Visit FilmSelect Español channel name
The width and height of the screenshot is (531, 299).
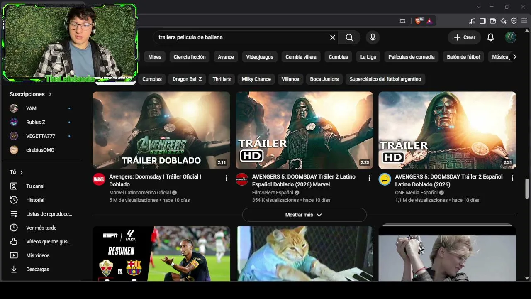pyautogui.click(x=273, y=193)
